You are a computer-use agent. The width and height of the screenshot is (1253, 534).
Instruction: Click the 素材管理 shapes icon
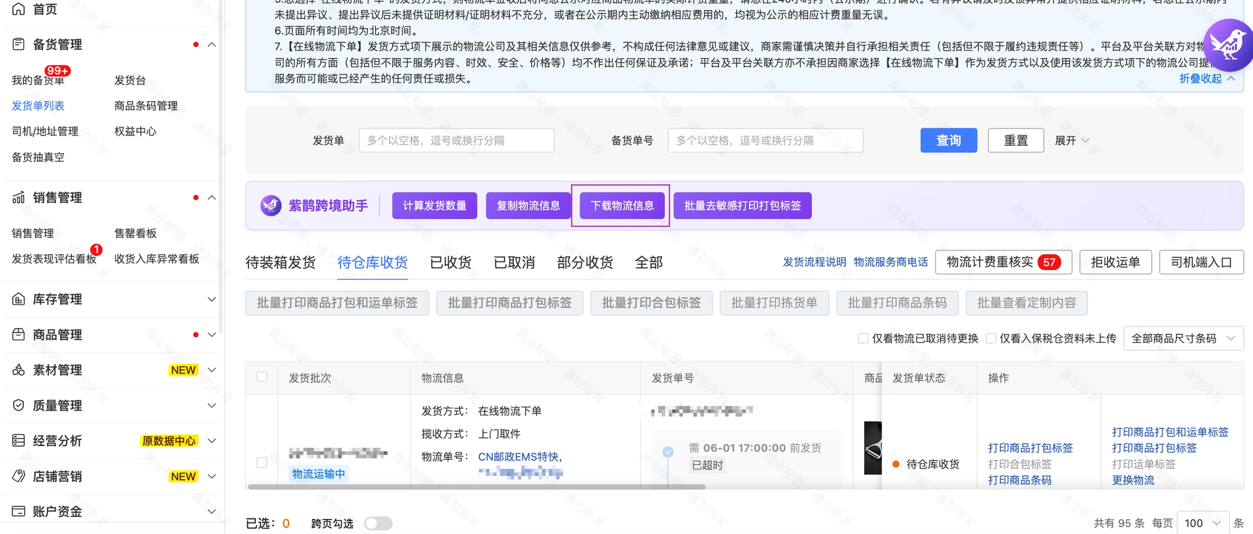(x=18, y=370)
